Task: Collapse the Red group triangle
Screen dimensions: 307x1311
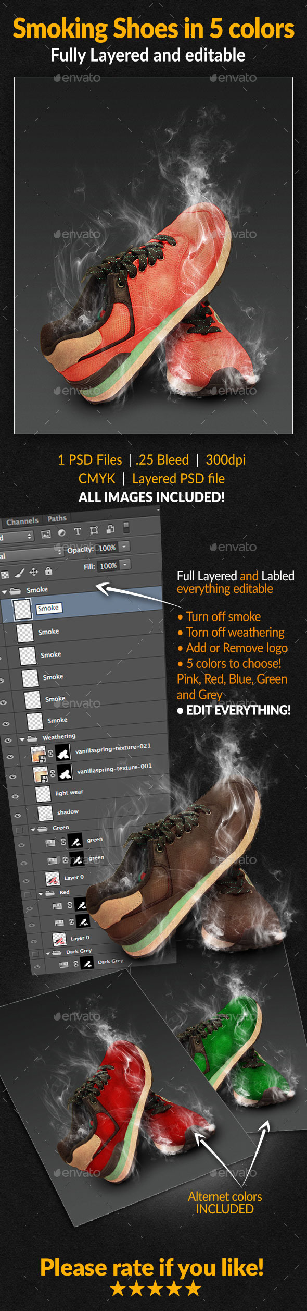Action: (x=41, y=894)
